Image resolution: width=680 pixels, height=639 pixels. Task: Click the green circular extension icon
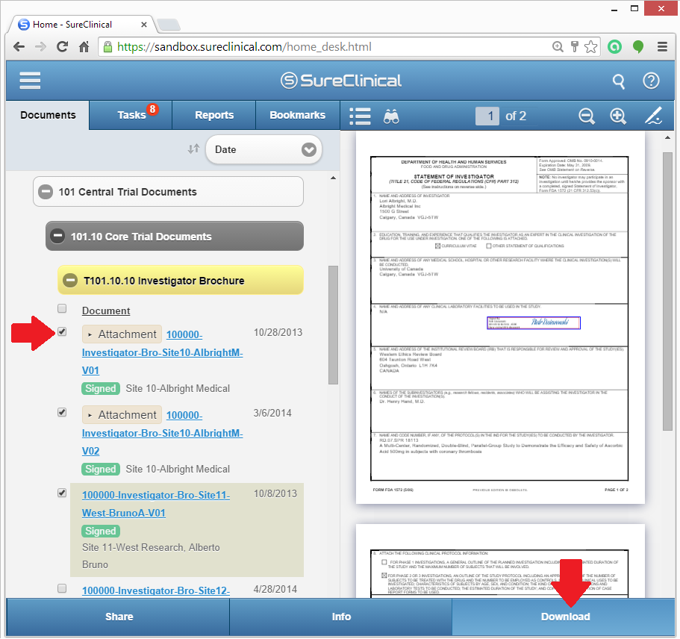pos(614,47)
